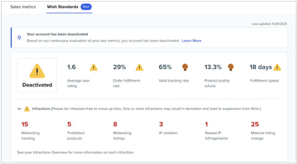Click the Infractions warning triangle icon
The width and height of the screenshot is (297, 164).
pos(27,109)
